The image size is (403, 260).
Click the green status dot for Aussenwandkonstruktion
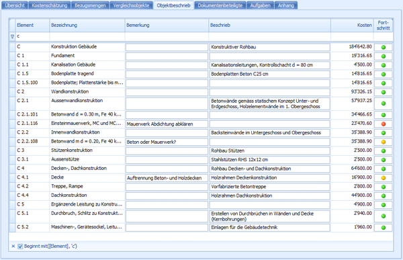(x=384, y=103)
